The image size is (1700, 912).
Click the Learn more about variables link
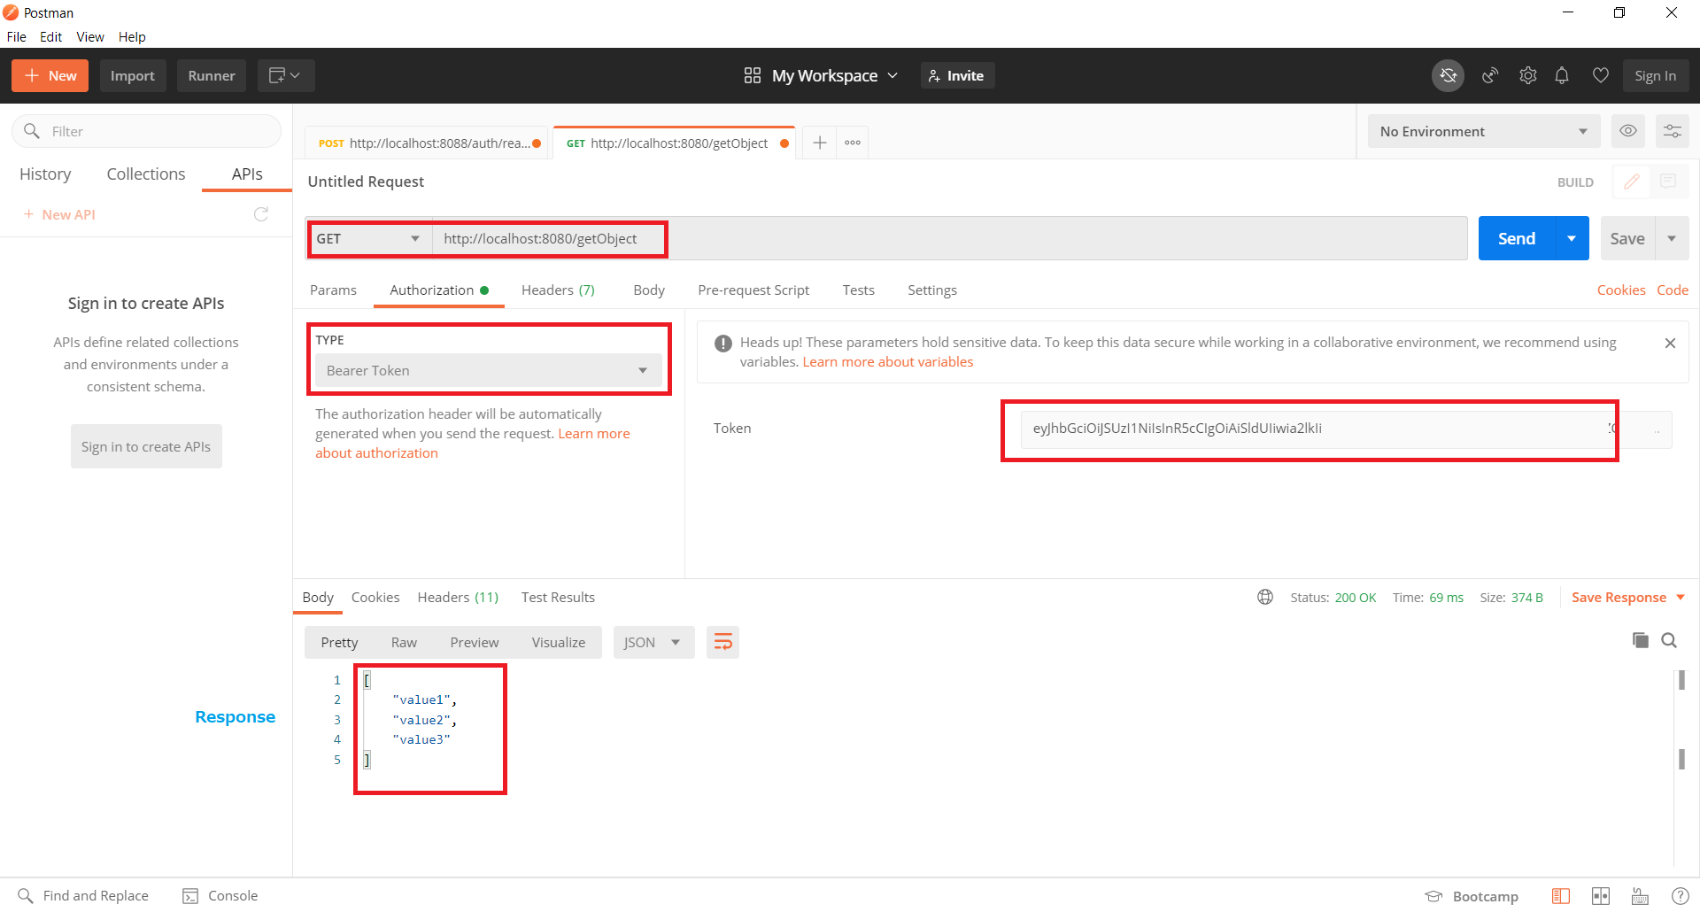[887, 362]
